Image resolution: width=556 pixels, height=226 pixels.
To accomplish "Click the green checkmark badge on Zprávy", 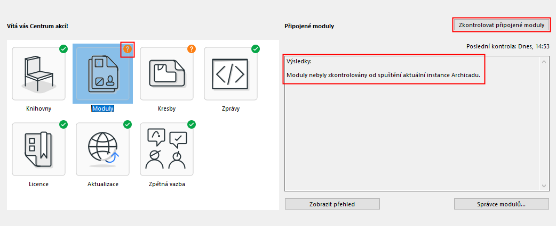I will [x=256, y=49].
